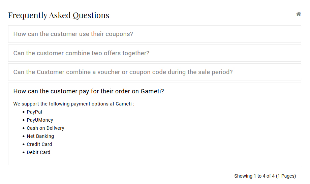Click the bullet point beside Debit Card
The image size is (310, 184).
(24, 153)
